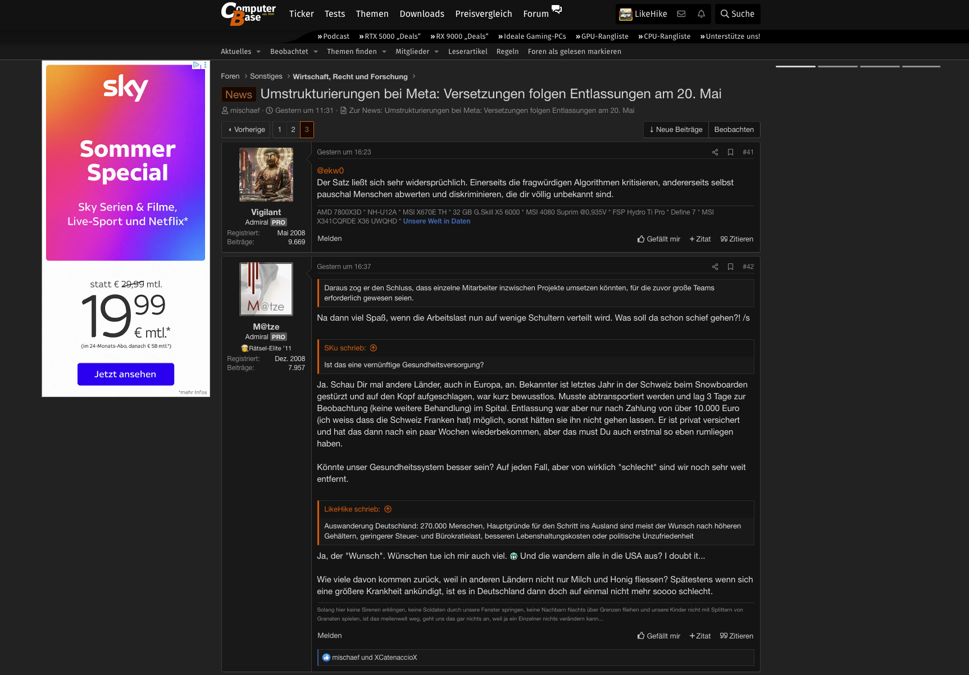
Task: Expand the Aktuelles dropdown
Action: (240, 52)
